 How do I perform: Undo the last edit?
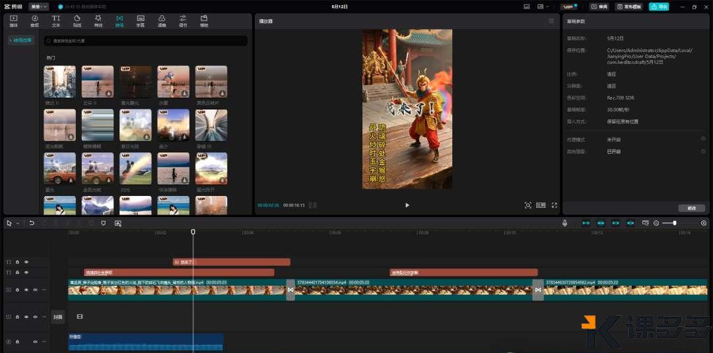coord(32,223)
